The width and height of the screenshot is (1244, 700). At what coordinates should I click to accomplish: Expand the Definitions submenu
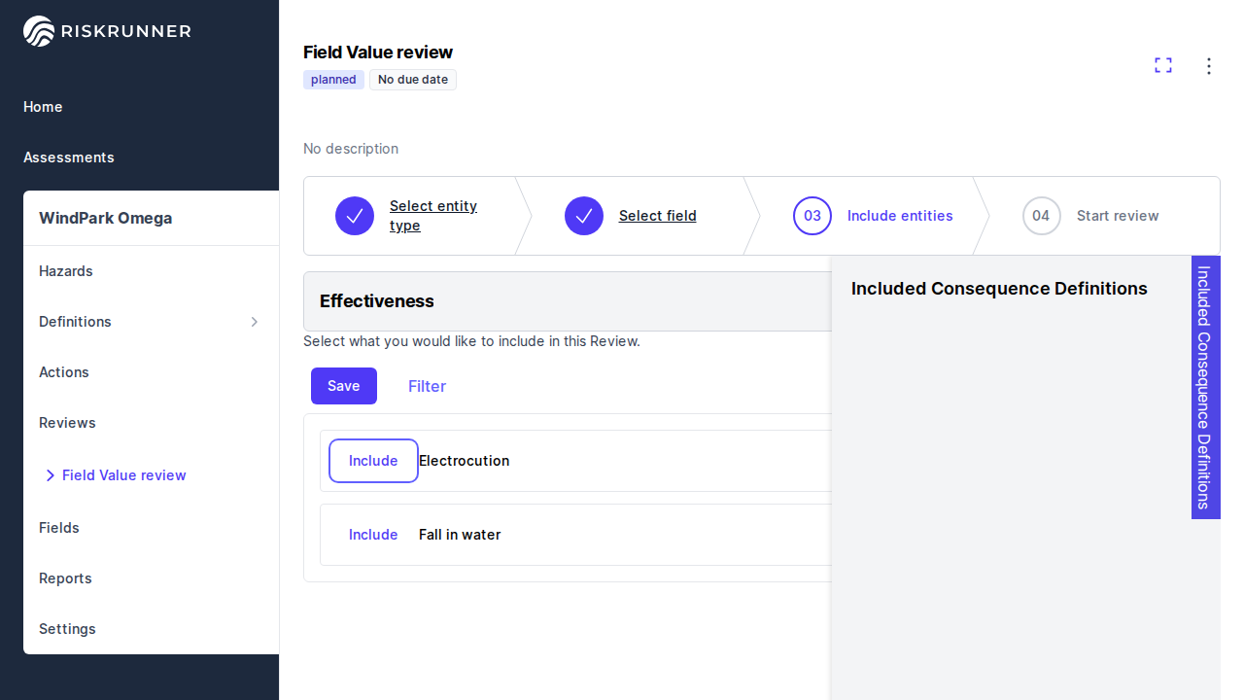[x=255, y=322]
